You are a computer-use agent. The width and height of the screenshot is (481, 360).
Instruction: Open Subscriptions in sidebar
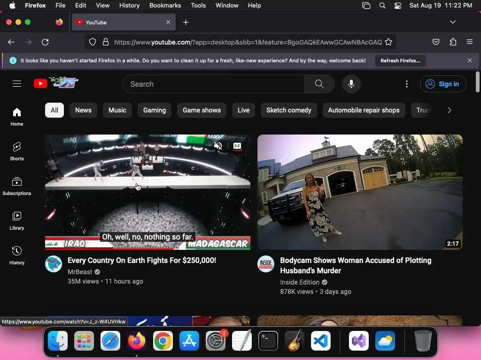click(x=17, y=186)
